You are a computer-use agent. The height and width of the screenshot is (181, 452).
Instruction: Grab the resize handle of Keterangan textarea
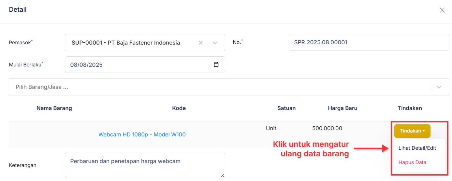(222, 175)
